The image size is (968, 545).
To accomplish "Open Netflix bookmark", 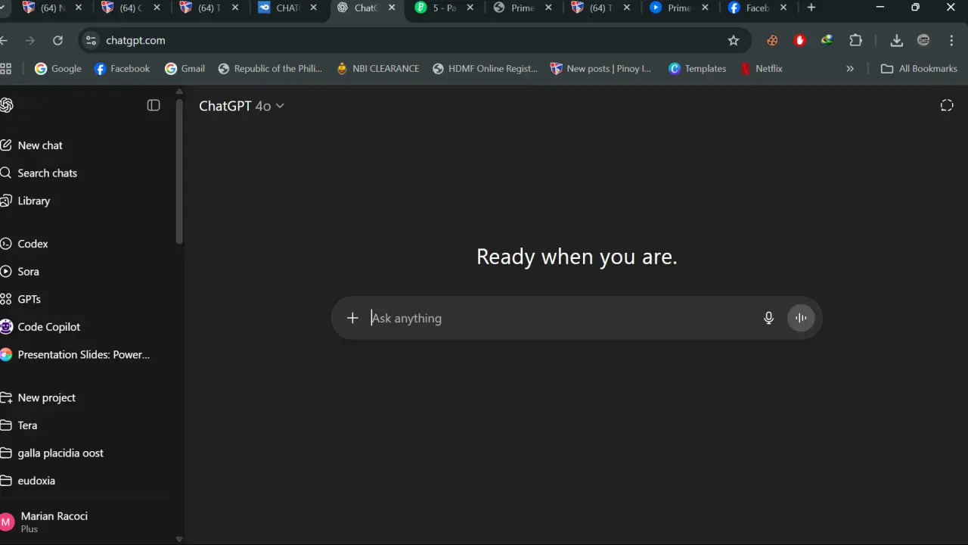I will coord(762,68).
